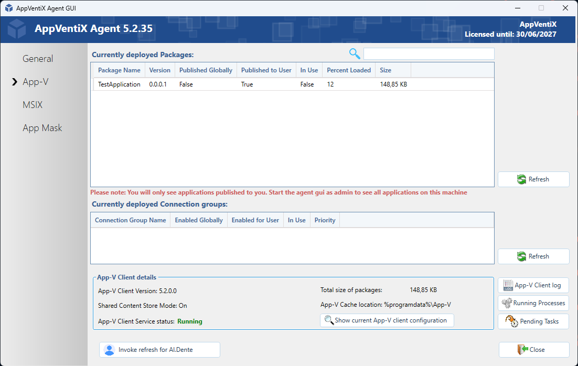Minimize the AppVentiX Agent GUI window
Viewport: 578px width, 366px height.
click(x=518, y=8)
